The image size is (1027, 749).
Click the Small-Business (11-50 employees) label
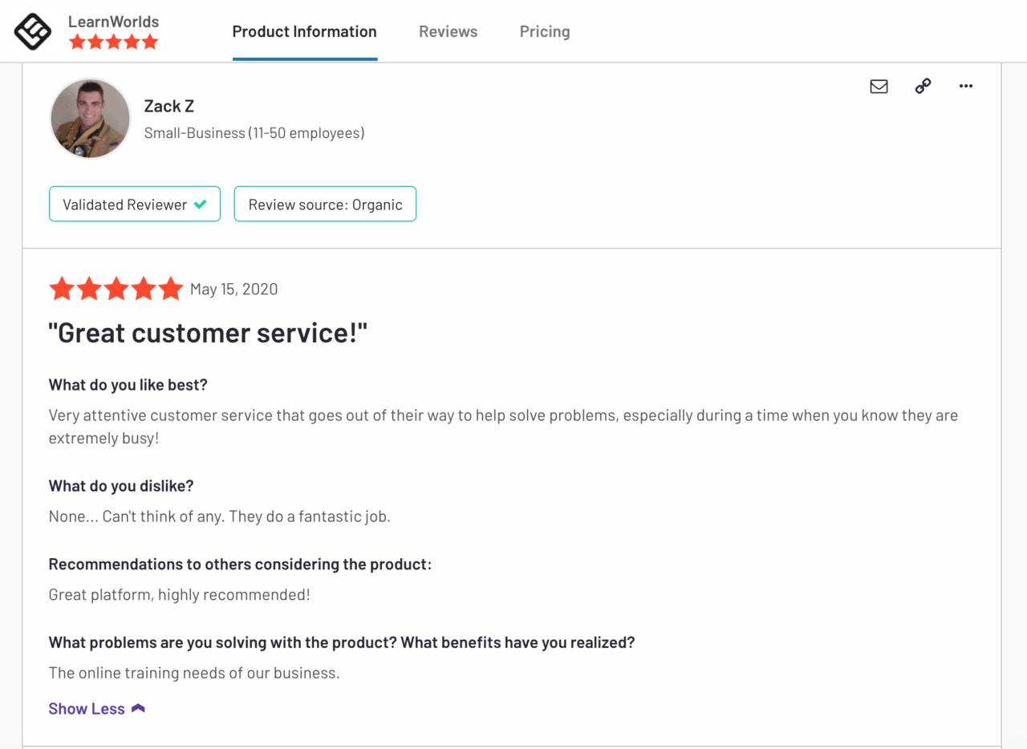(254, 132)
